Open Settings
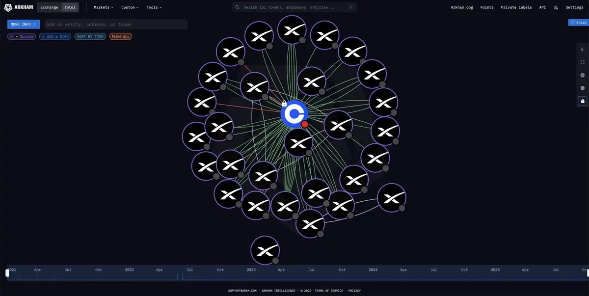The width and height of the screenshot is (589, 296). click(575, 7)
